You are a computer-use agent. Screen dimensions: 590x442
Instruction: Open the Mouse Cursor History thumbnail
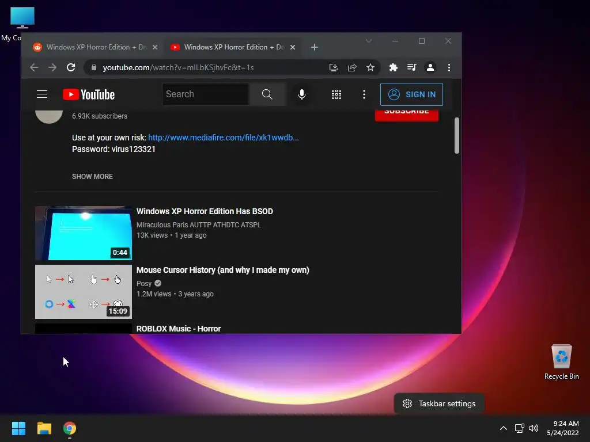pyautogui.click(x=84, y=292)
